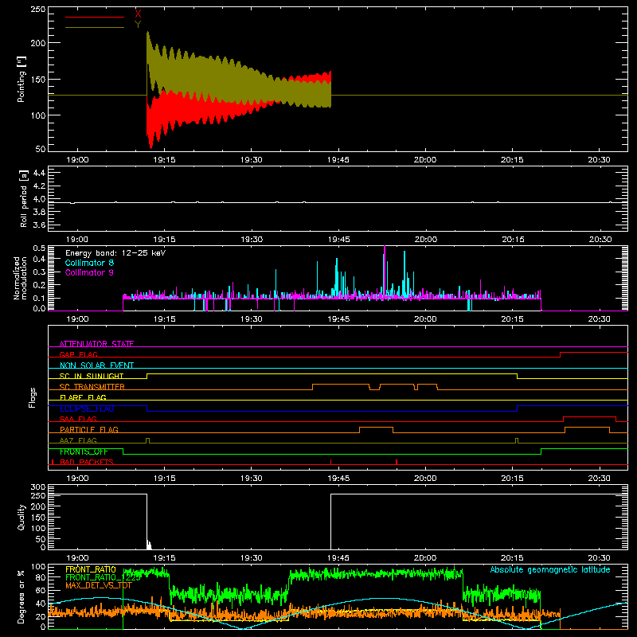Select the 'Quality' vertical axis title
Image resolution: width=637 pixels, height=637 pixels.
pos(21,517)
